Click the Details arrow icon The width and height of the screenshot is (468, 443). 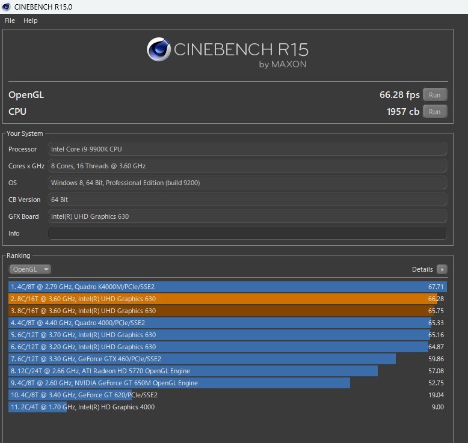[442, 269]
